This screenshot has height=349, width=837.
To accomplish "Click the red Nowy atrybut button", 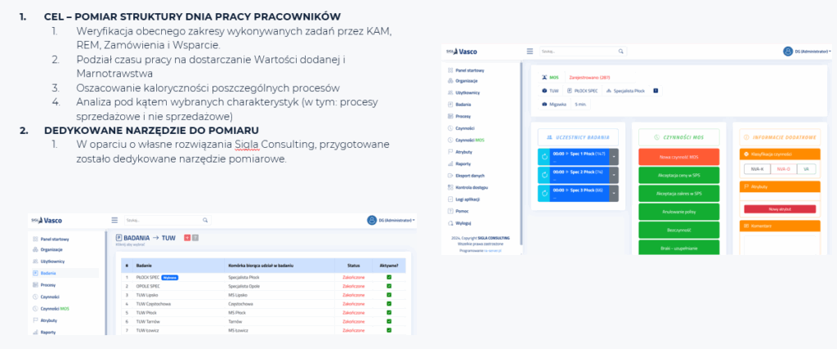I will (x=780, y=209).
